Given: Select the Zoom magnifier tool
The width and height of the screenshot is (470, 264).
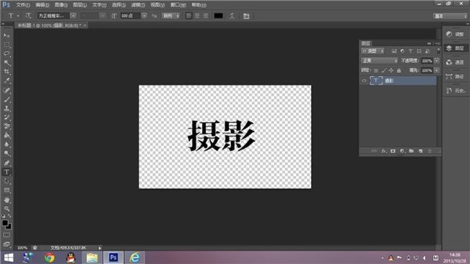Looking at the screenshot, I should pos(7,208).
